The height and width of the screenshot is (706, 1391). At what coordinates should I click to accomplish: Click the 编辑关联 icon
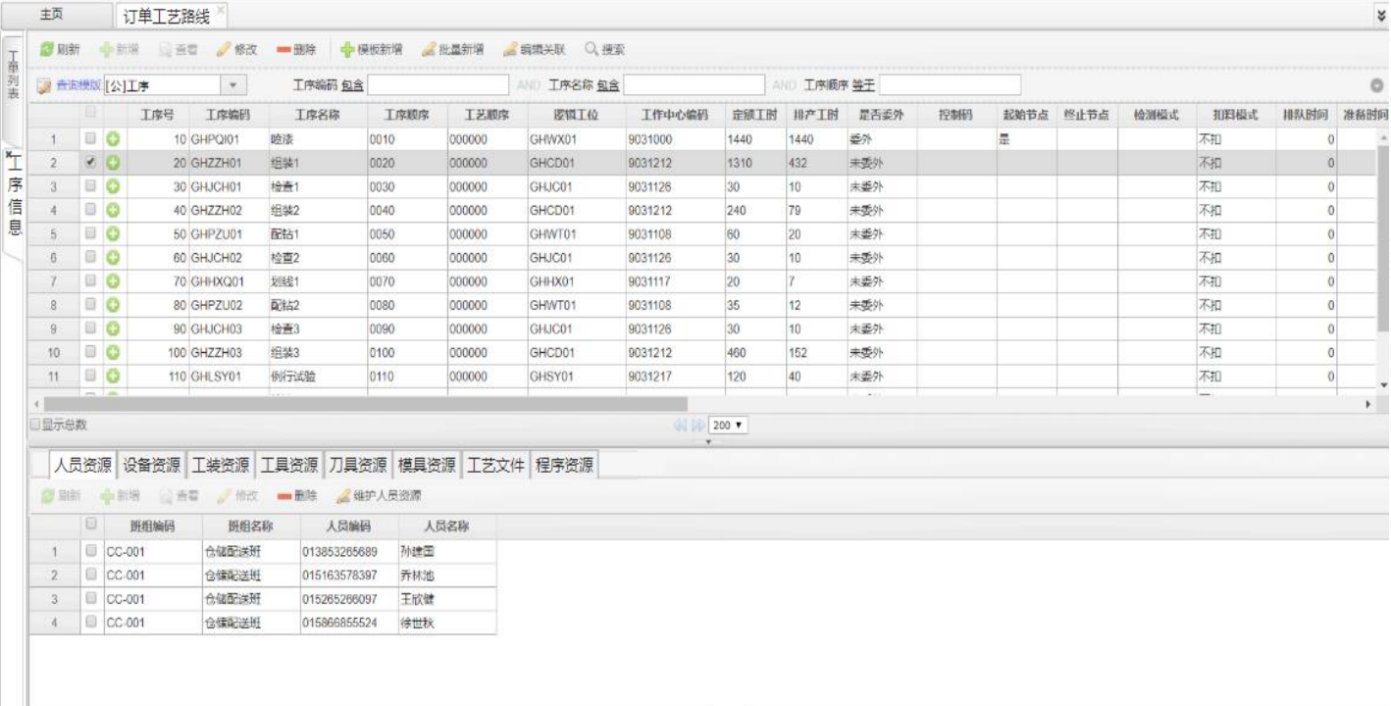tap(509, 49)
